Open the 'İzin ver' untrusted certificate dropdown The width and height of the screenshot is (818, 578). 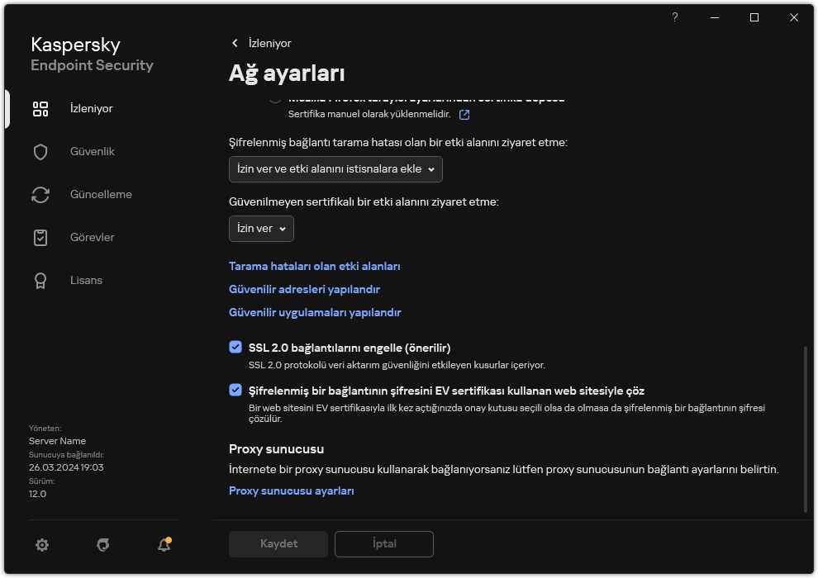click(261, 229)
